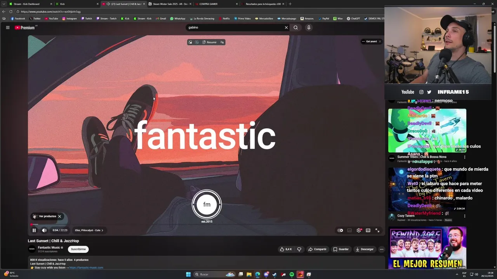Show hidden system tray icons chevron

click(457, 274)
